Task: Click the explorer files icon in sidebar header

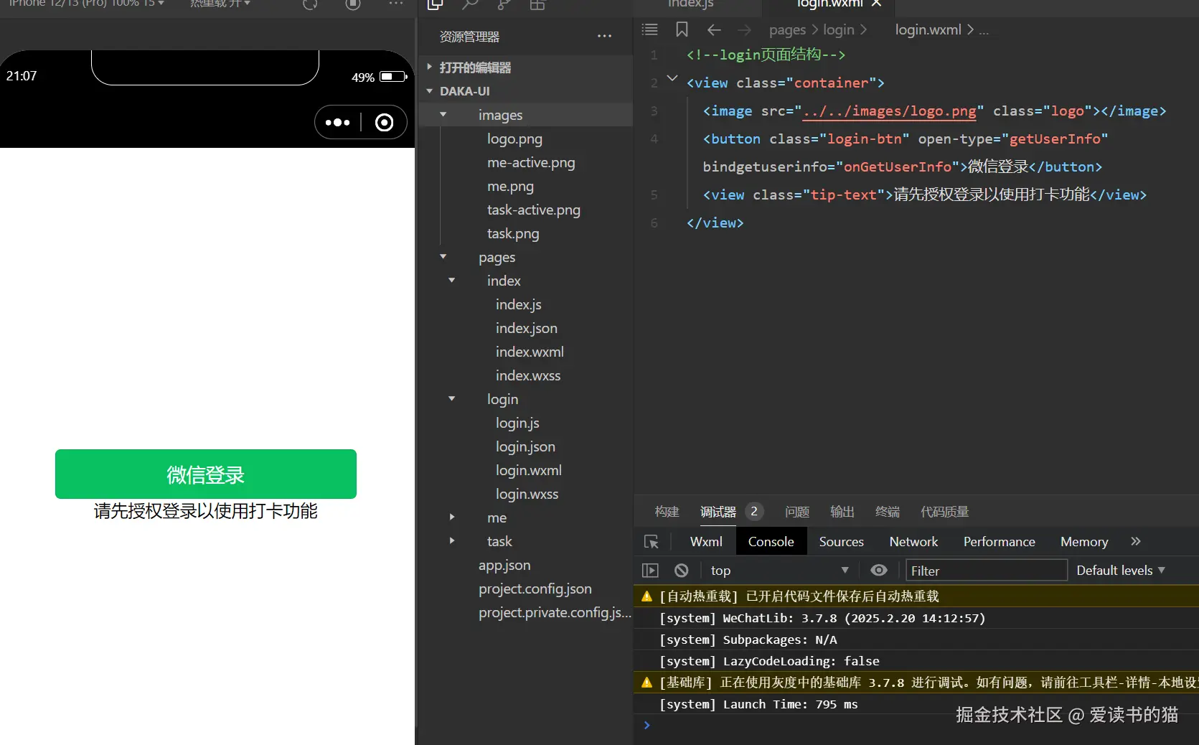Action: [x=435, y=4]
